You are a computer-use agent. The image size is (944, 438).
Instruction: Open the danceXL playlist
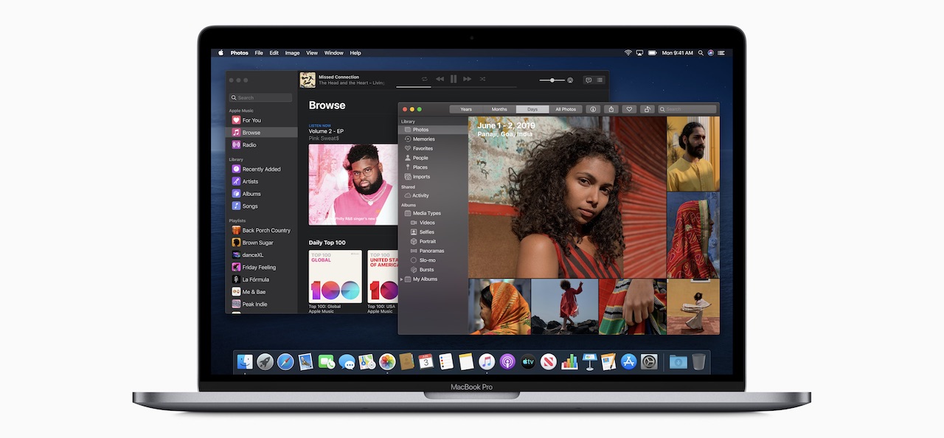point(263,255)
